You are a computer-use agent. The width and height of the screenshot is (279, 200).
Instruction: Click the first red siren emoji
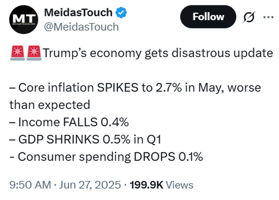[17, 53]
